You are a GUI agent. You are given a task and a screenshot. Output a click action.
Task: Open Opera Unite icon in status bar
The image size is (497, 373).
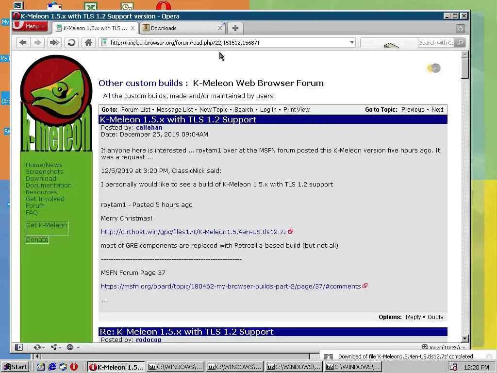pyautogui.click(x=54, y=347)
